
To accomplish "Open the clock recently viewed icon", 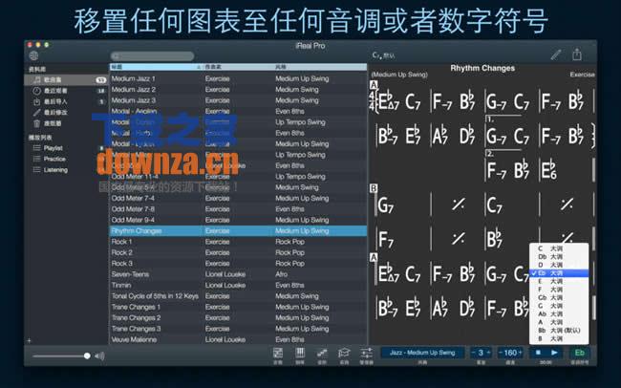I will point(37,91).
